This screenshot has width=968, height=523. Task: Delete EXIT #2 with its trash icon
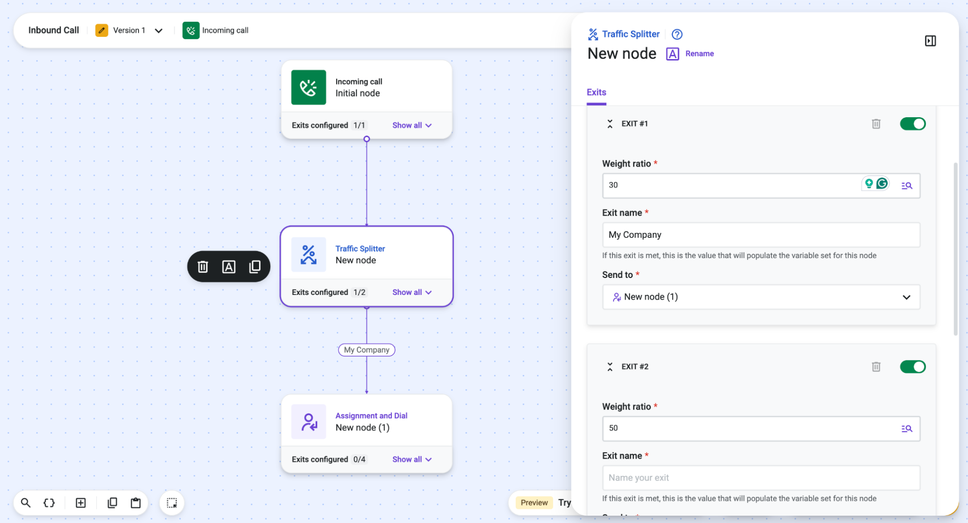click(x=876, y=367)
